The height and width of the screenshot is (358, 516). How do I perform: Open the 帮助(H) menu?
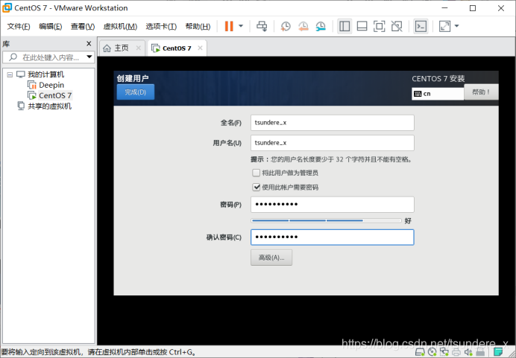pos(198,27)
